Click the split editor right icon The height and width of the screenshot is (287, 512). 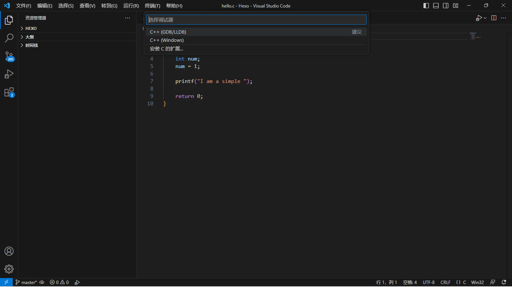[494, 18]
